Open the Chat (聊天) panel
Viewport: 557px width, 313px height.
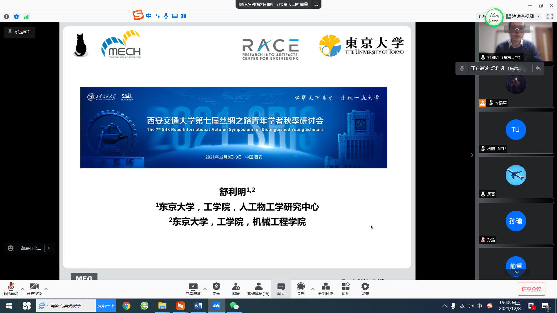pos(281,287)
